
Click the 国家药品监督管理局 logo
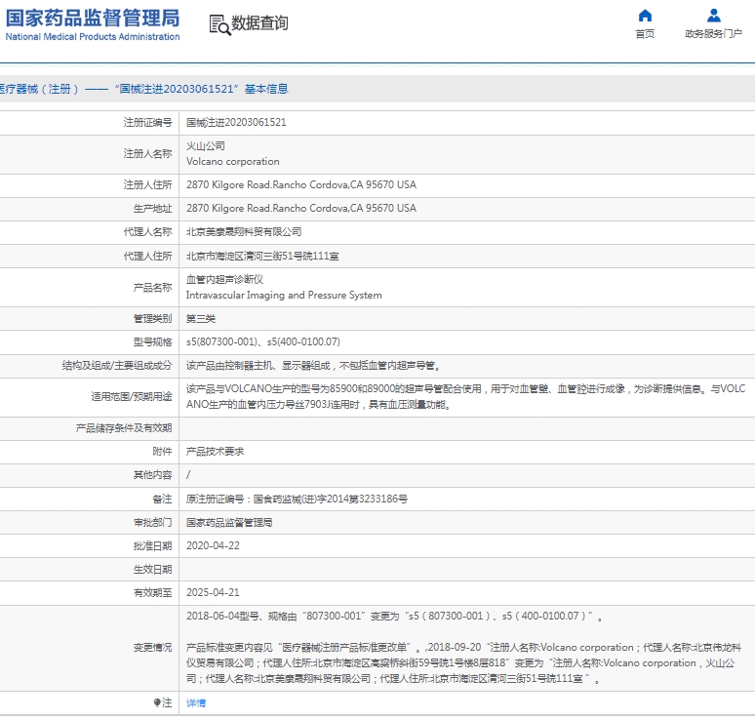93,19
